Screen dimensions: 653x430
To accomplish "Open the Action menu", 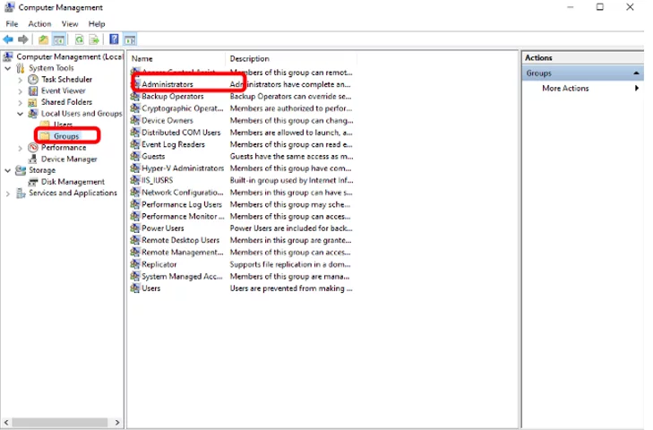I will pyautogui.click(x=39, y=24).
